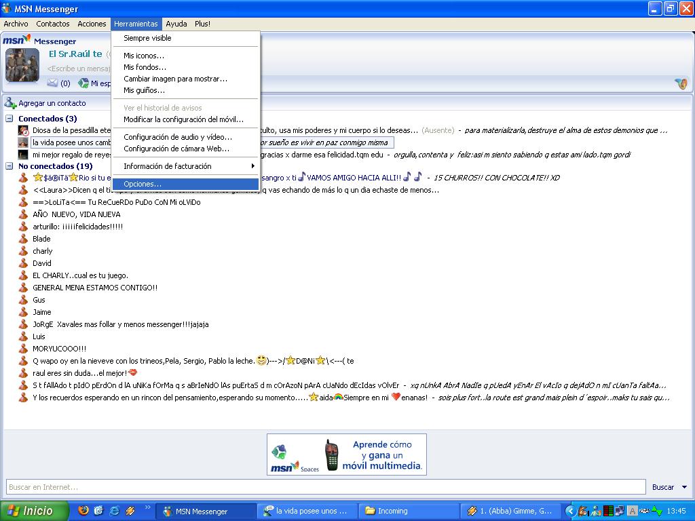Choose Siempre visible menu entry
695x521 pixels.
(185, 38)
